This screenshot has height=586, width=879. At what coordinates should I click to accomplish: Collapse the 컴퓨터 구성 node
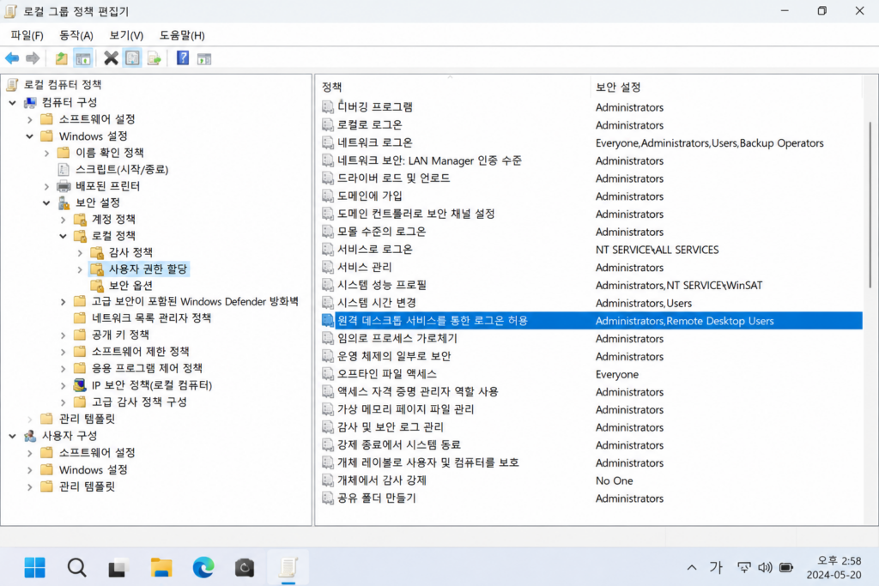pos(12,102)
